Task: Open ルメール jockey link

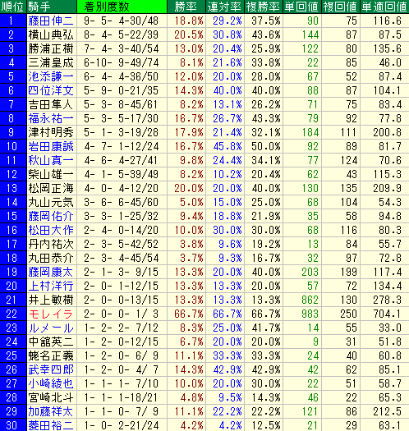Action: (x=51, y=328)
